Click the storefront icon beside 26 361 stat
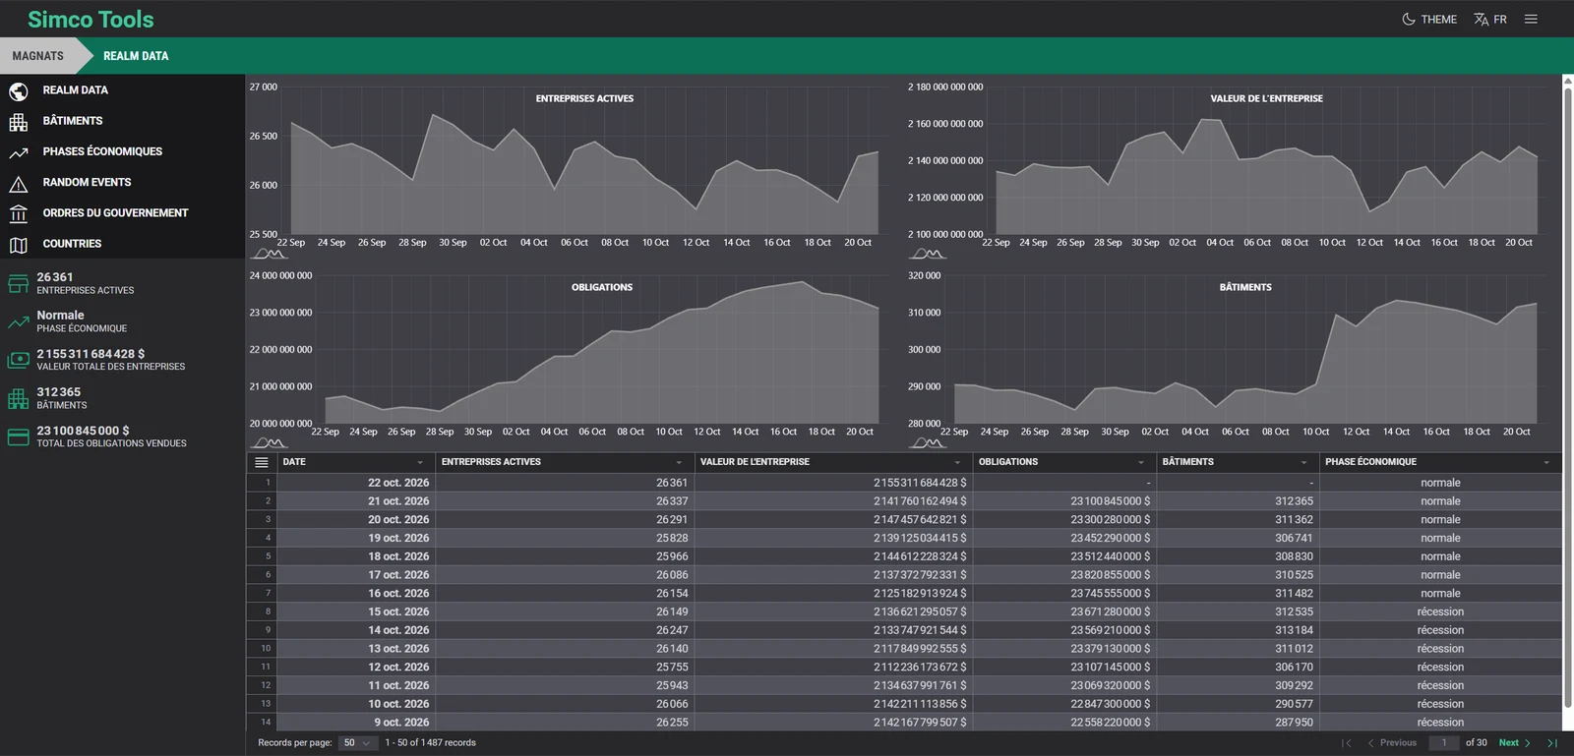Screen dimensions: 1574x756 (x=18, y=284)
